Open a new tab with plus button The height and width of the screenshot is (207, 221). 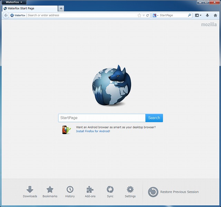[x=61, y=8]
